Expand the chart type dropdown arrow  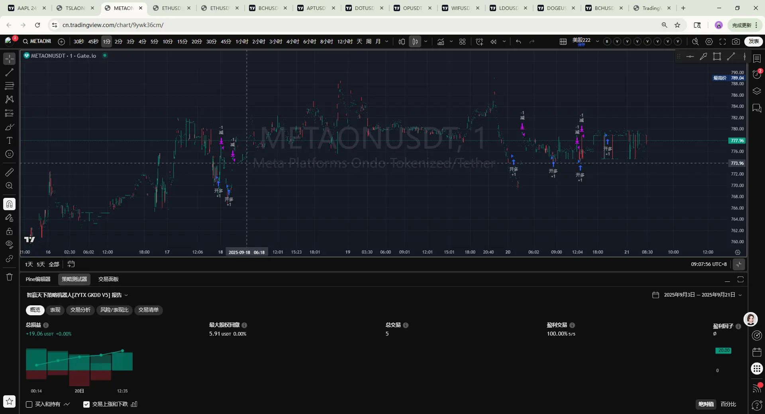tap(426, 41)
